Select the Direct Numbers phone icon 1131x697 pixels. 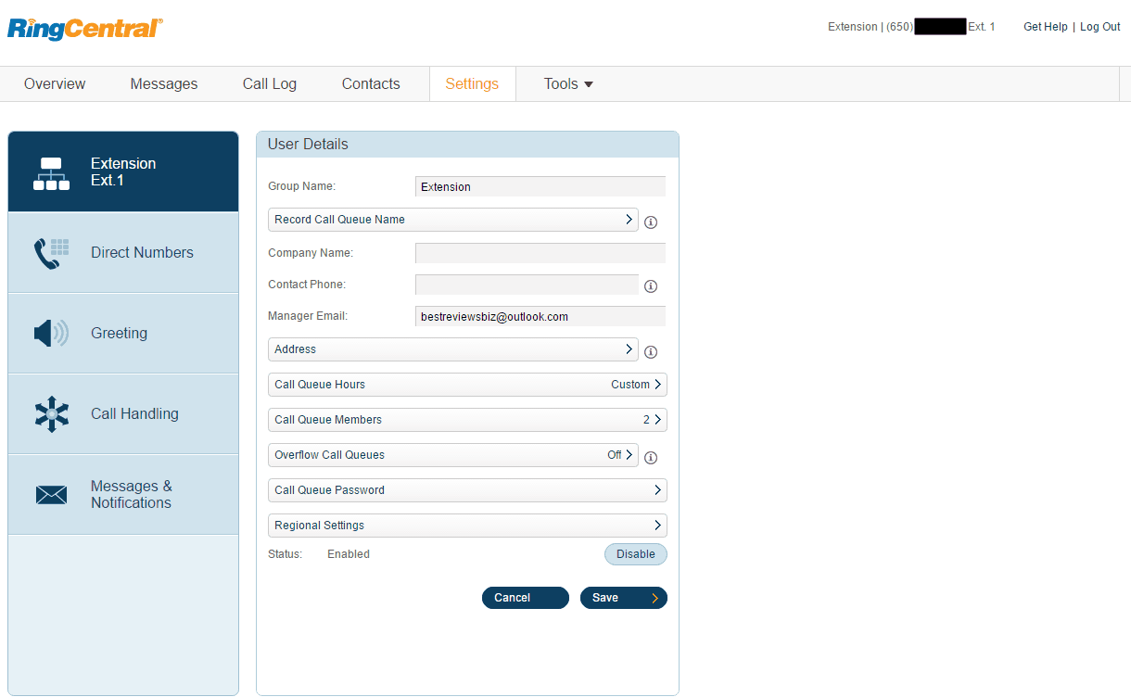pyautogui.click(x=51, y=251)
